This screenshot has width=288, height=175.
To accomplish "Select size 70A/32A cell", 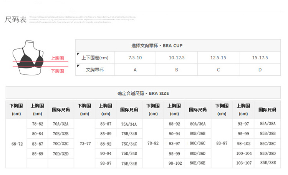I will tap(60, 124).
